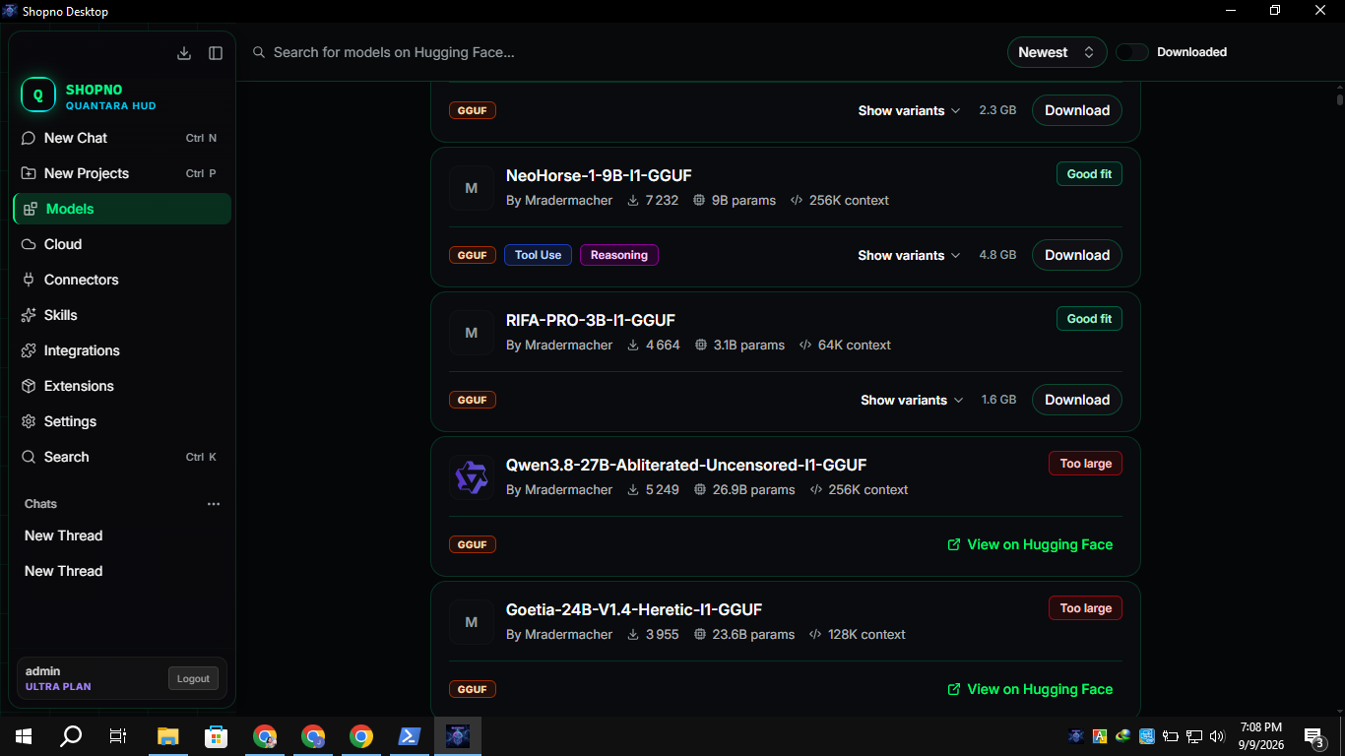Screen dimensions: 1345x756
Task: Open PowerShell from the taskbar
Action: [410, 736]
